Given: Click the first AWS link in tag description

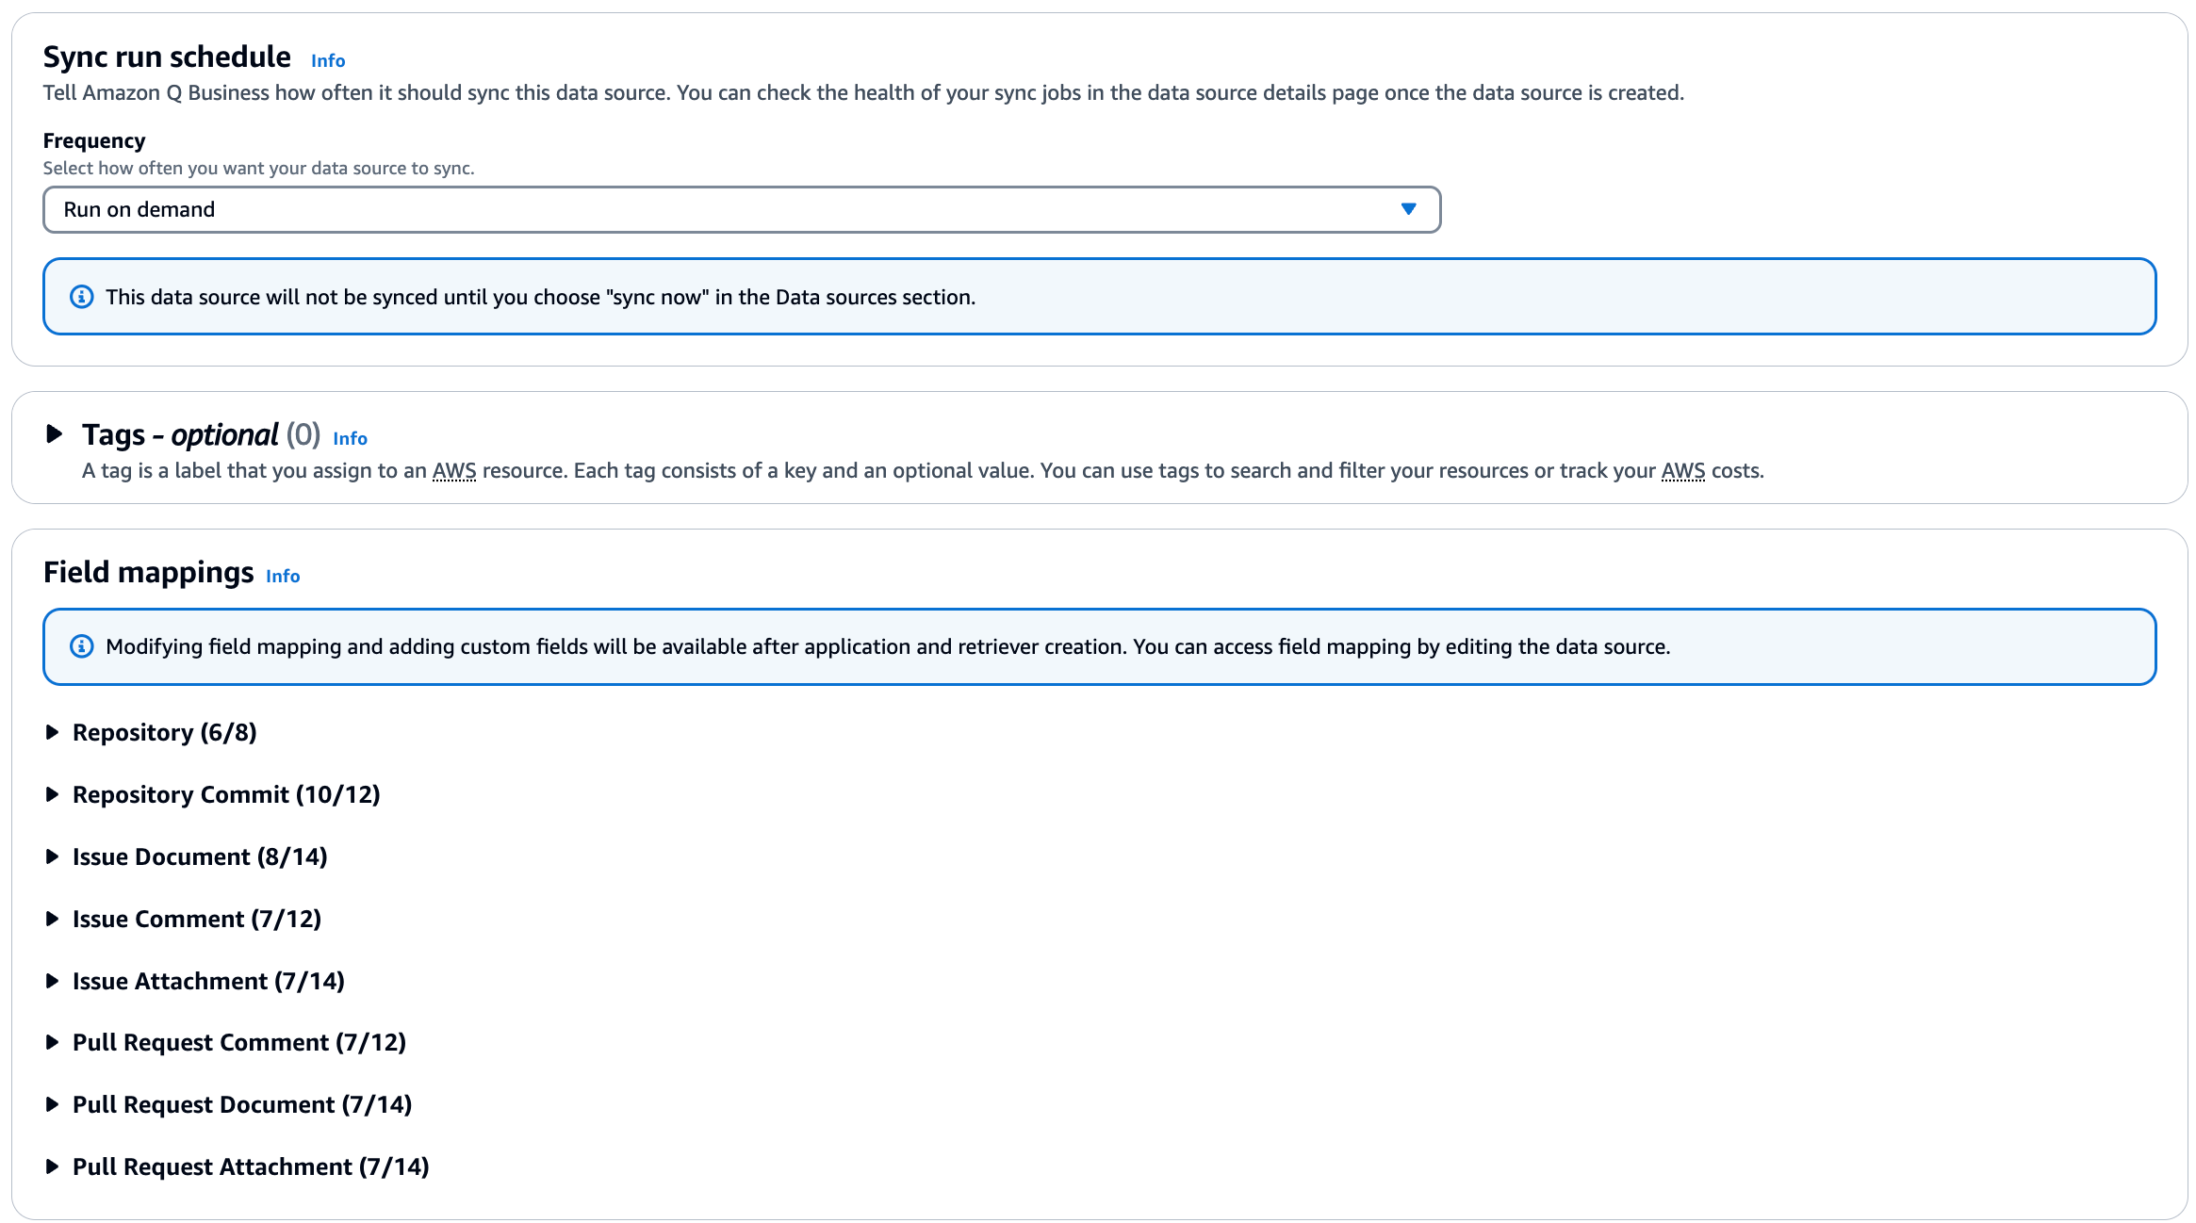Looking at the screenshot, I should (454, 470).
